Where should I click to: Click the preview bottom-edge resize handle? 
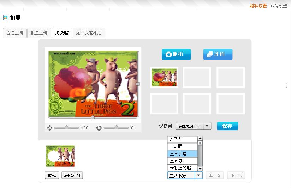(x=93, y=117)
